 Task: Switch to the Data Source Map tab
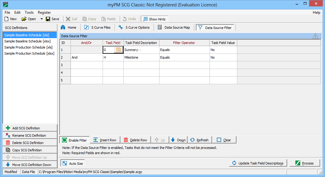(174, 27)
